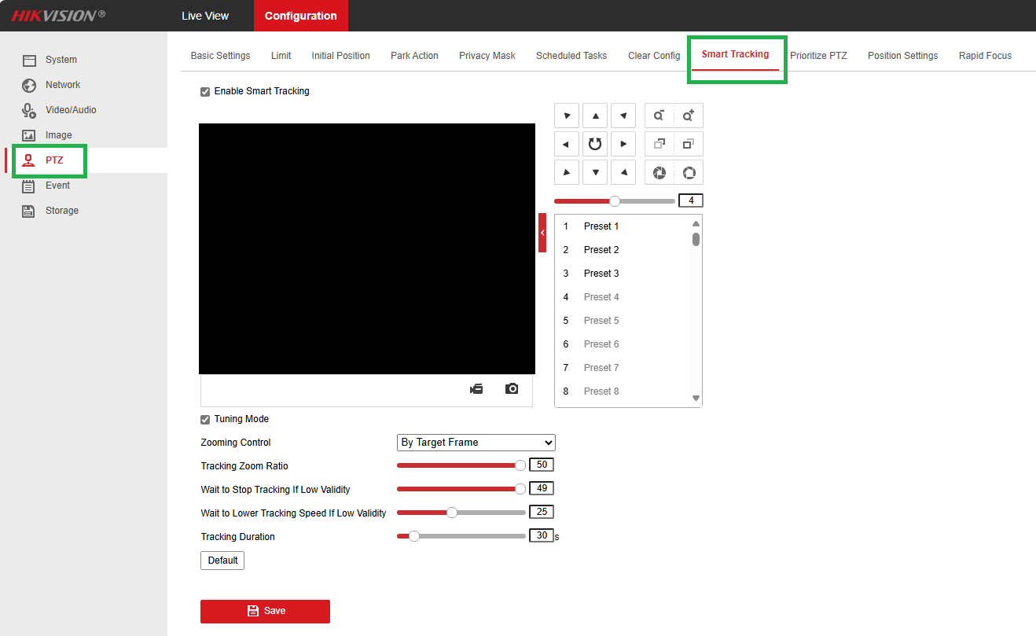Image resolution: width=1036 pixels, height=636 pixels.
Task: Collapse the preset panel with the red chevron
Action: [542, 233]
